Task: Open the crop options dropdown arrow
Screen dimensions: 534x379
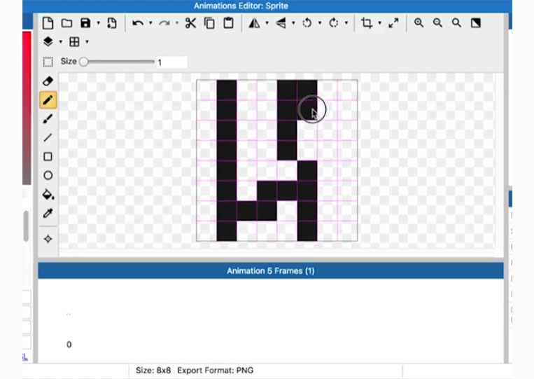Action: click(380, 23)
